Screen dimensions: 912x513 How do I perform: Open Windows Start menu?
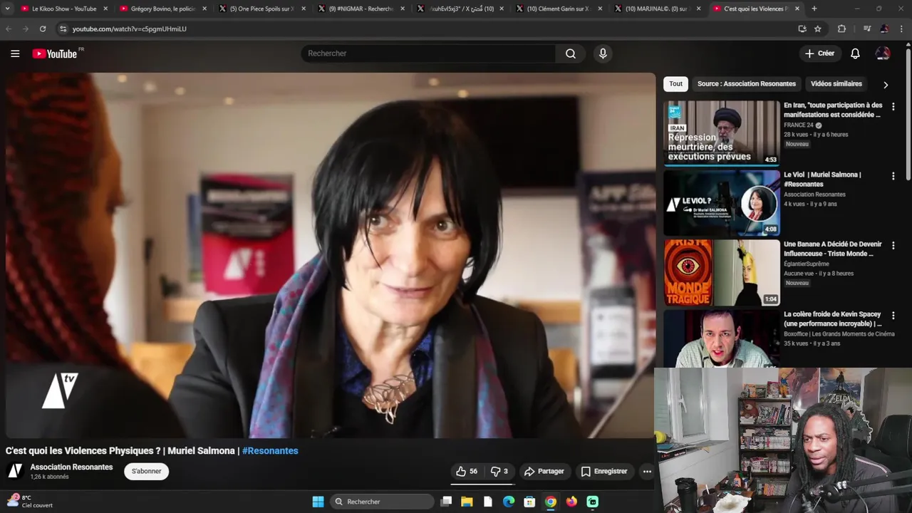(x=318, y=502)
